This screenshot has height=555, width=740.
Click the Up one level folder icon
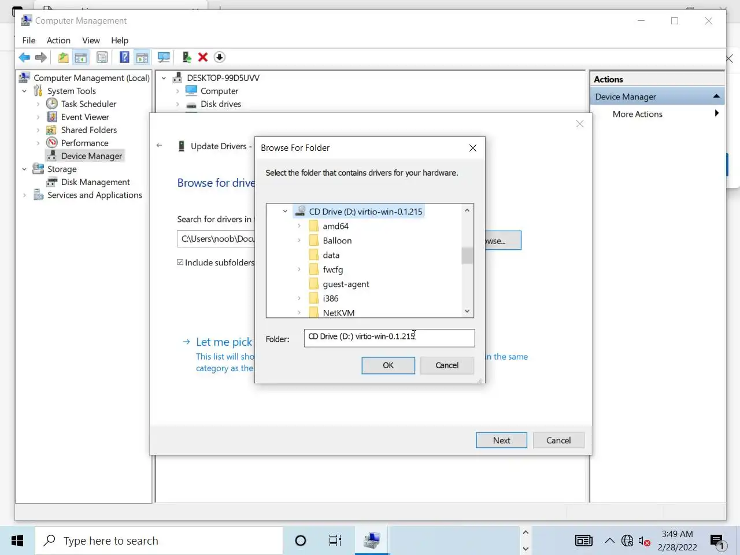(63, 57)
